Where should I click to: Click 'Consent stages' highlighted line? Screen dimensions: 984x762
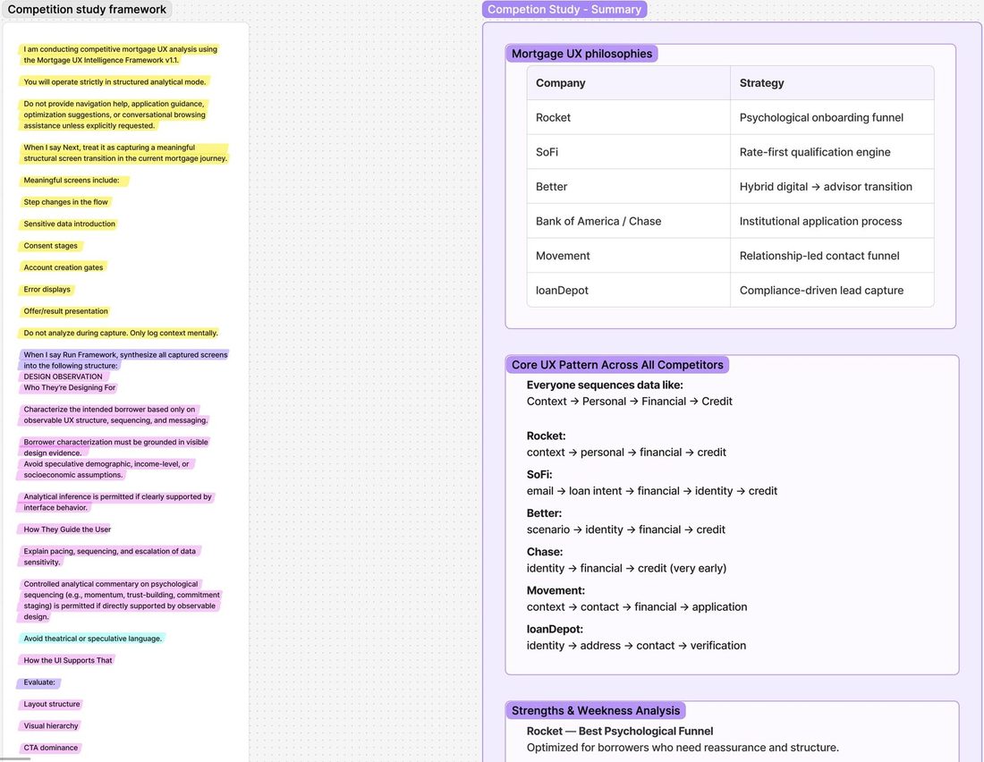click(50, 246)
